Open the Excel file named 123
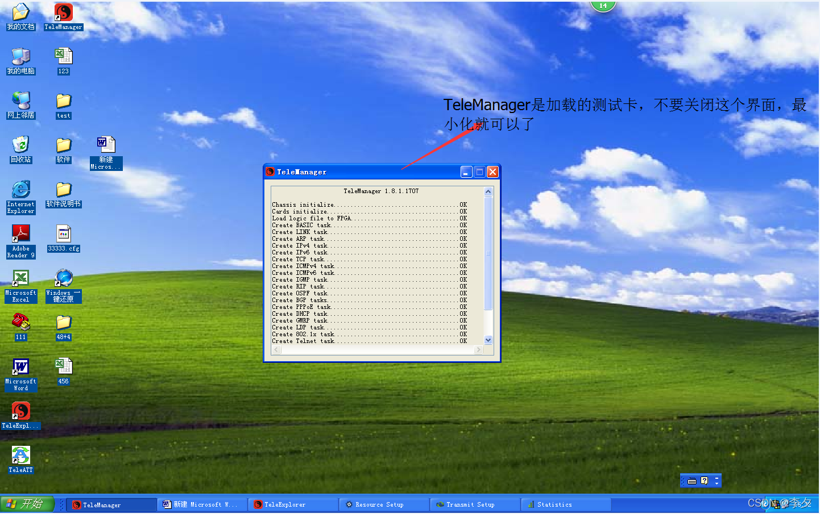This screenshot has height=514, width=820. (x=63, y=60)
